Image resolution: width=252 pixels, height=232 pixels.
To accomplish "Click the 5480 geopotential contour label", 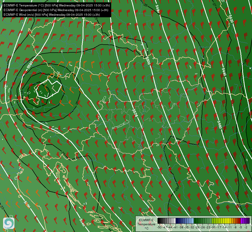I will point(158,9).
